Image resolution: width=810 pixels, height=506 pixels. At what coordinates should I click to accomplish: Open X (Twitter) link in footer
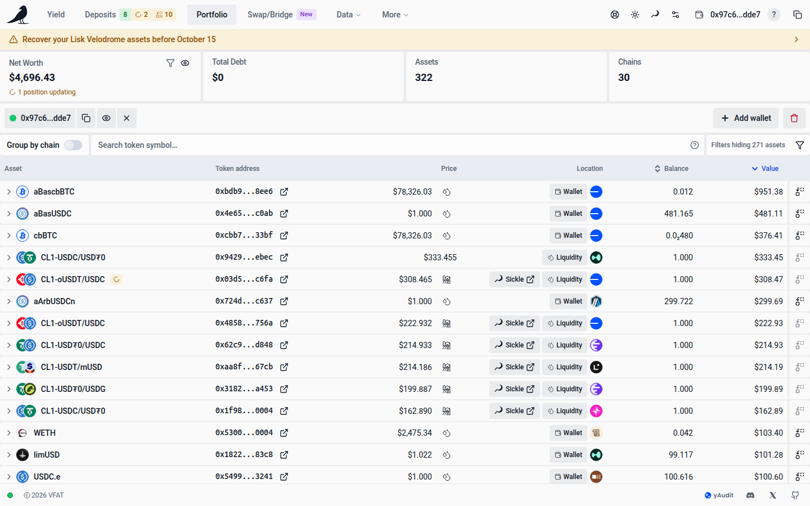(773, 495)
